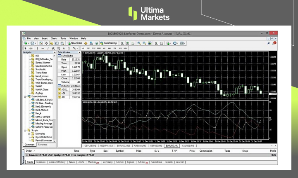Click the Navigator scroll down arrow
Viewport: 298px width, 178px height.
click(x=54, y=141)
